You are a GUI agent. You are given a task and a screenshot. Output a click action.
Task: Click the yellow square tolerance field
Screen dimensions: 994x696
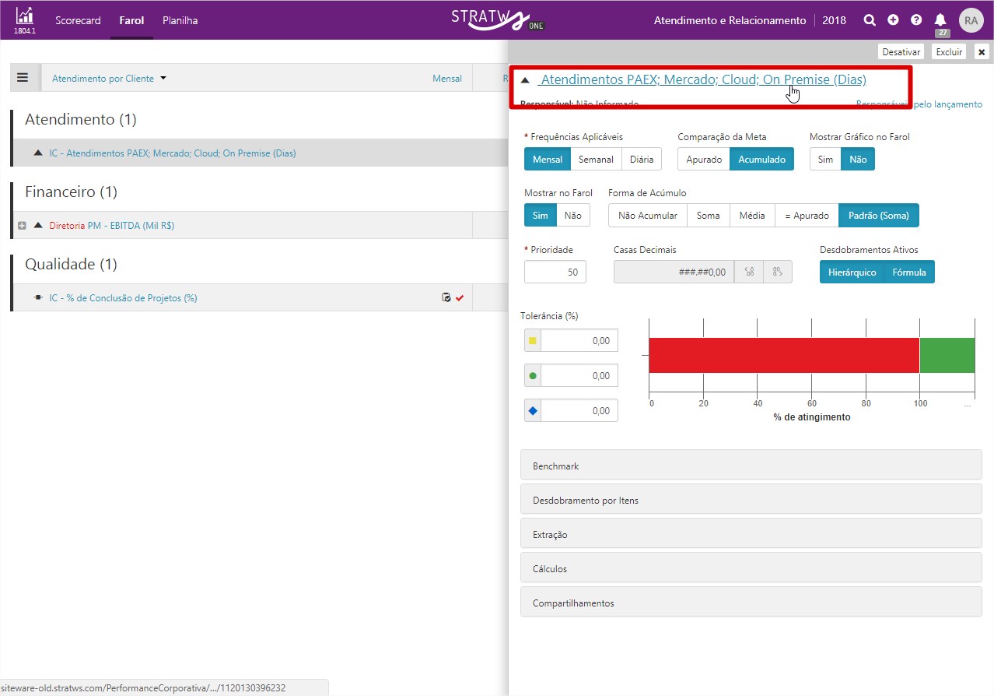click(579, 340)
